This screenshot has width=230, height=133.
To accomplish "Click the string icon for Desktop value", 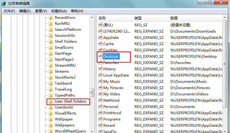I will pyautogui.click(x=100, y=56).
